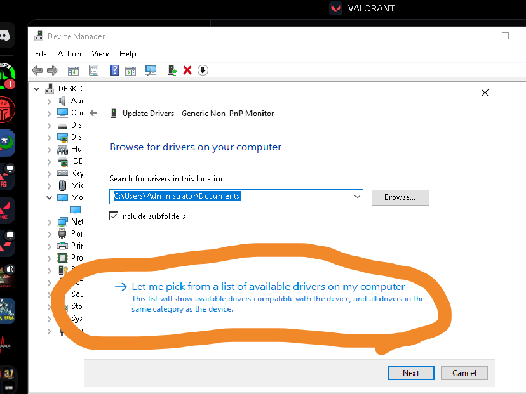526x394 pixels.
Task: Click Scan for hardware changes icon
Action: [151, 70]
